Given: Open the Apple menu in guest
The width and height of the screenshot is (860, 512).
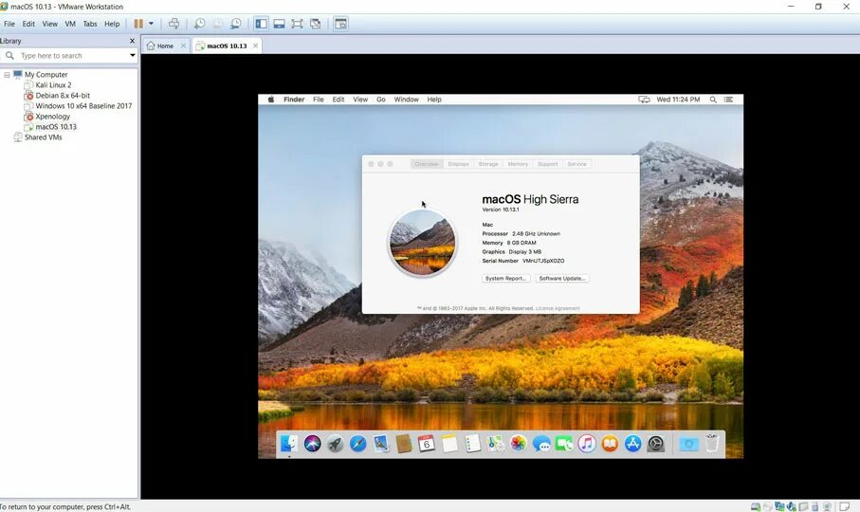Looking at the screenshot, I should [x=271, y=100].
